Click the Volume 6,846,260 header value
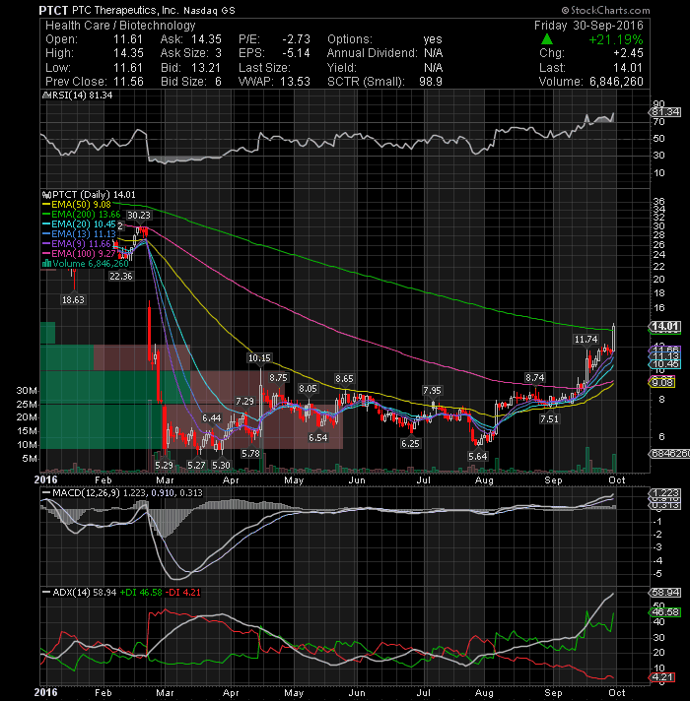 616,82
